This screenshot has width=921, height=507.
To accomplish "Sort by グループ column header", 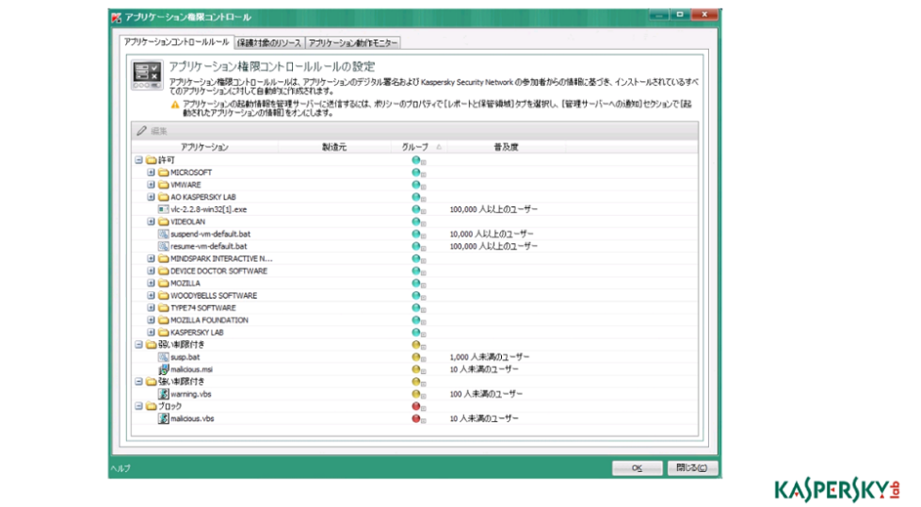I will 419,147.
